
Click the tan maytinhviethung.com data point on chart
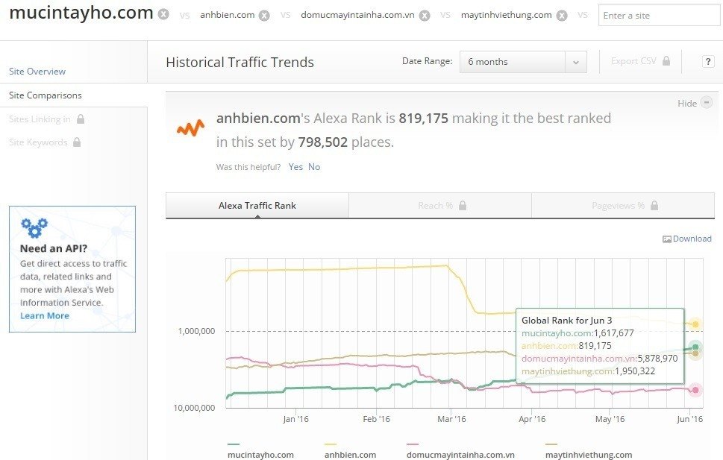pos(695,353)
